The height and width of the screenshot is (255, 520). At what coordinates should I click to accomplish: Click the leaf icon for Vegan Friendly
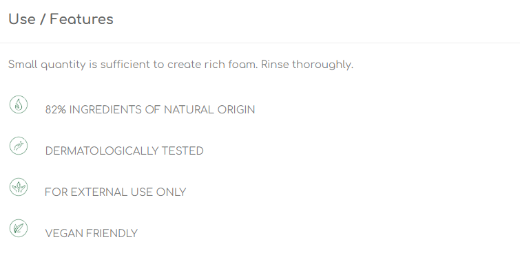(x=19, y=228)
